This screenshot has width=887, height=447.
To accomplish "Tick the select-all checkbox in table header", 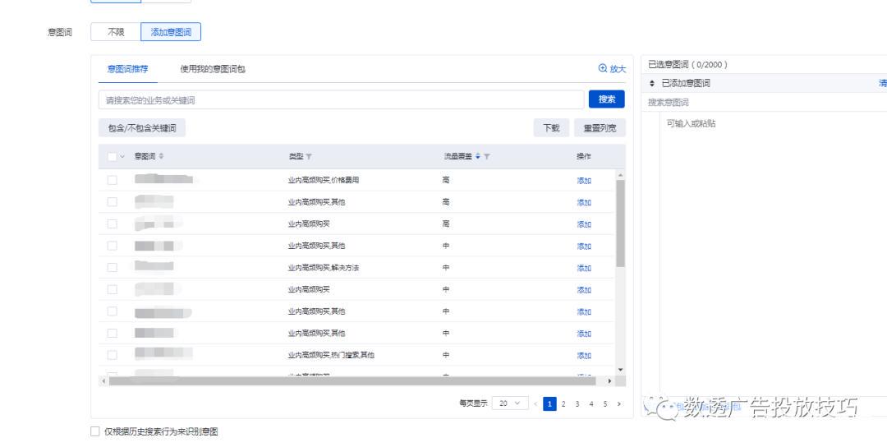I will [x=113, y=156].
